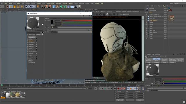The width and height of the screenshot is (186, 104).
Task: Add a light object icon
Action: tap(79, 7)
